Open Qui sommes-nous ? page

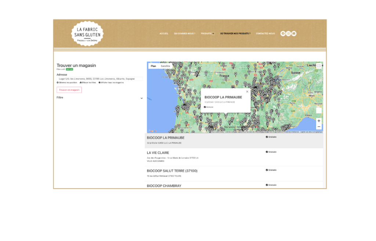coord(185,33)
